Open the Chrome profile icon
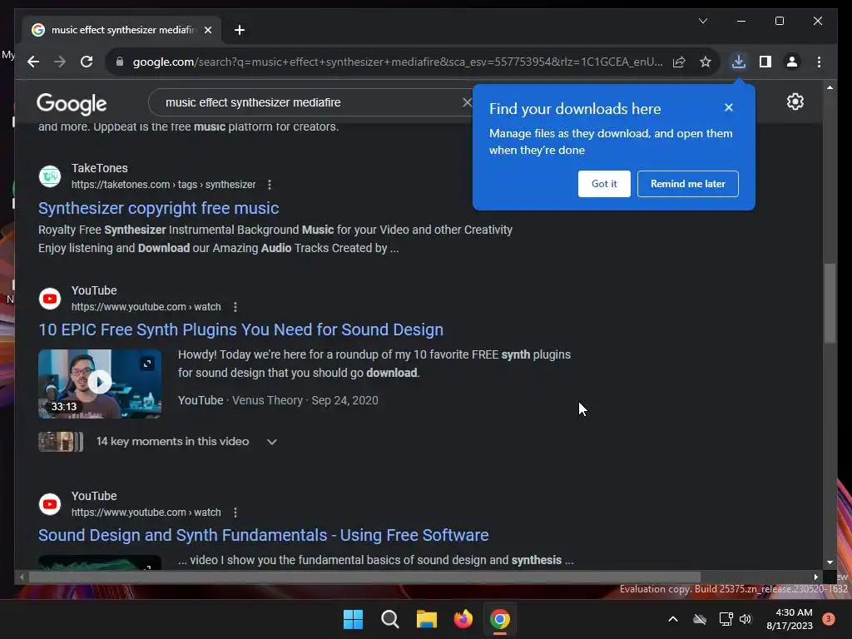The width and height of the screenshot is (852, 639). coord(792,62)
